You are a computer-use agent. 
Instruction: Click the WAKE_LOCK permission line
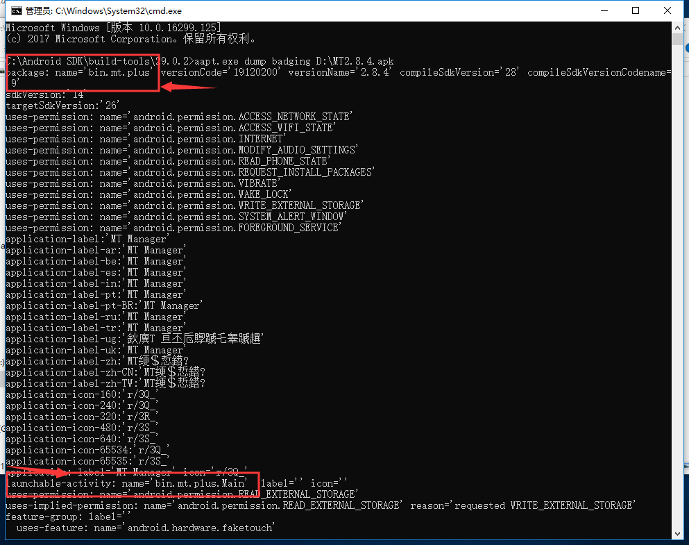coord(149,194)
